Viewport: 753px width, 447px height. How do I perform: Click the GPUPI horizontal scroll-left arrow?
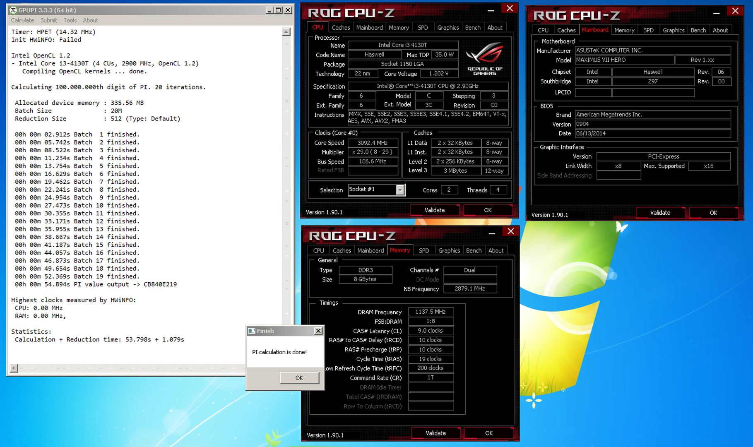point(14,368)
